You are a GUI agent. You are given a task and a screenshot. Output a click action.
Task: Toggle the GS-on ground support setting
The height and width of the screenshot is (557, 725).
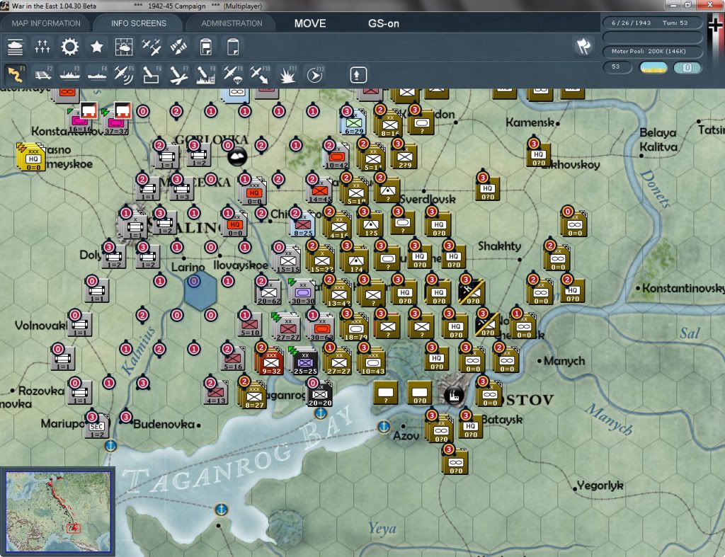[x=383, y=23]
